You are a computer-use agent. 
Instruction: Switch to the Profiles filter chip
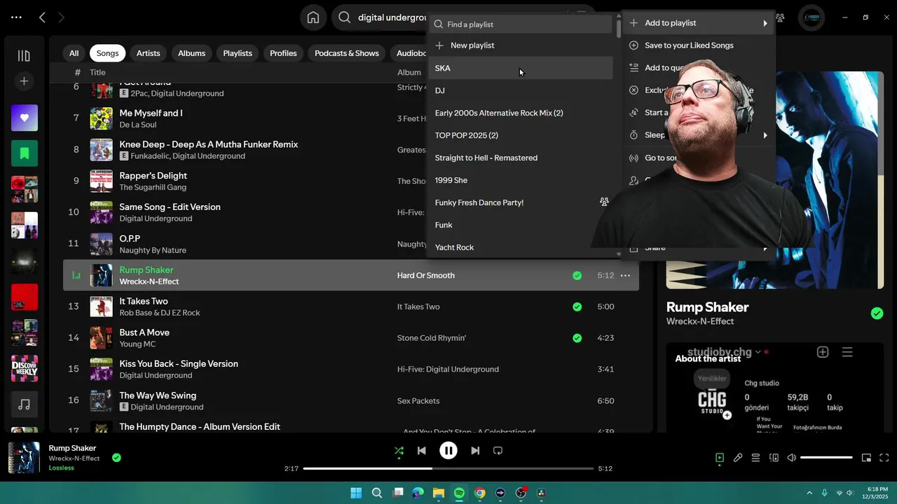coord(283,53)
